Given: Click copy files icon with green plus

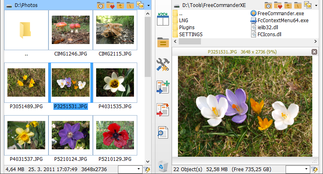Looking at the screenshot, I should [163, 87].
